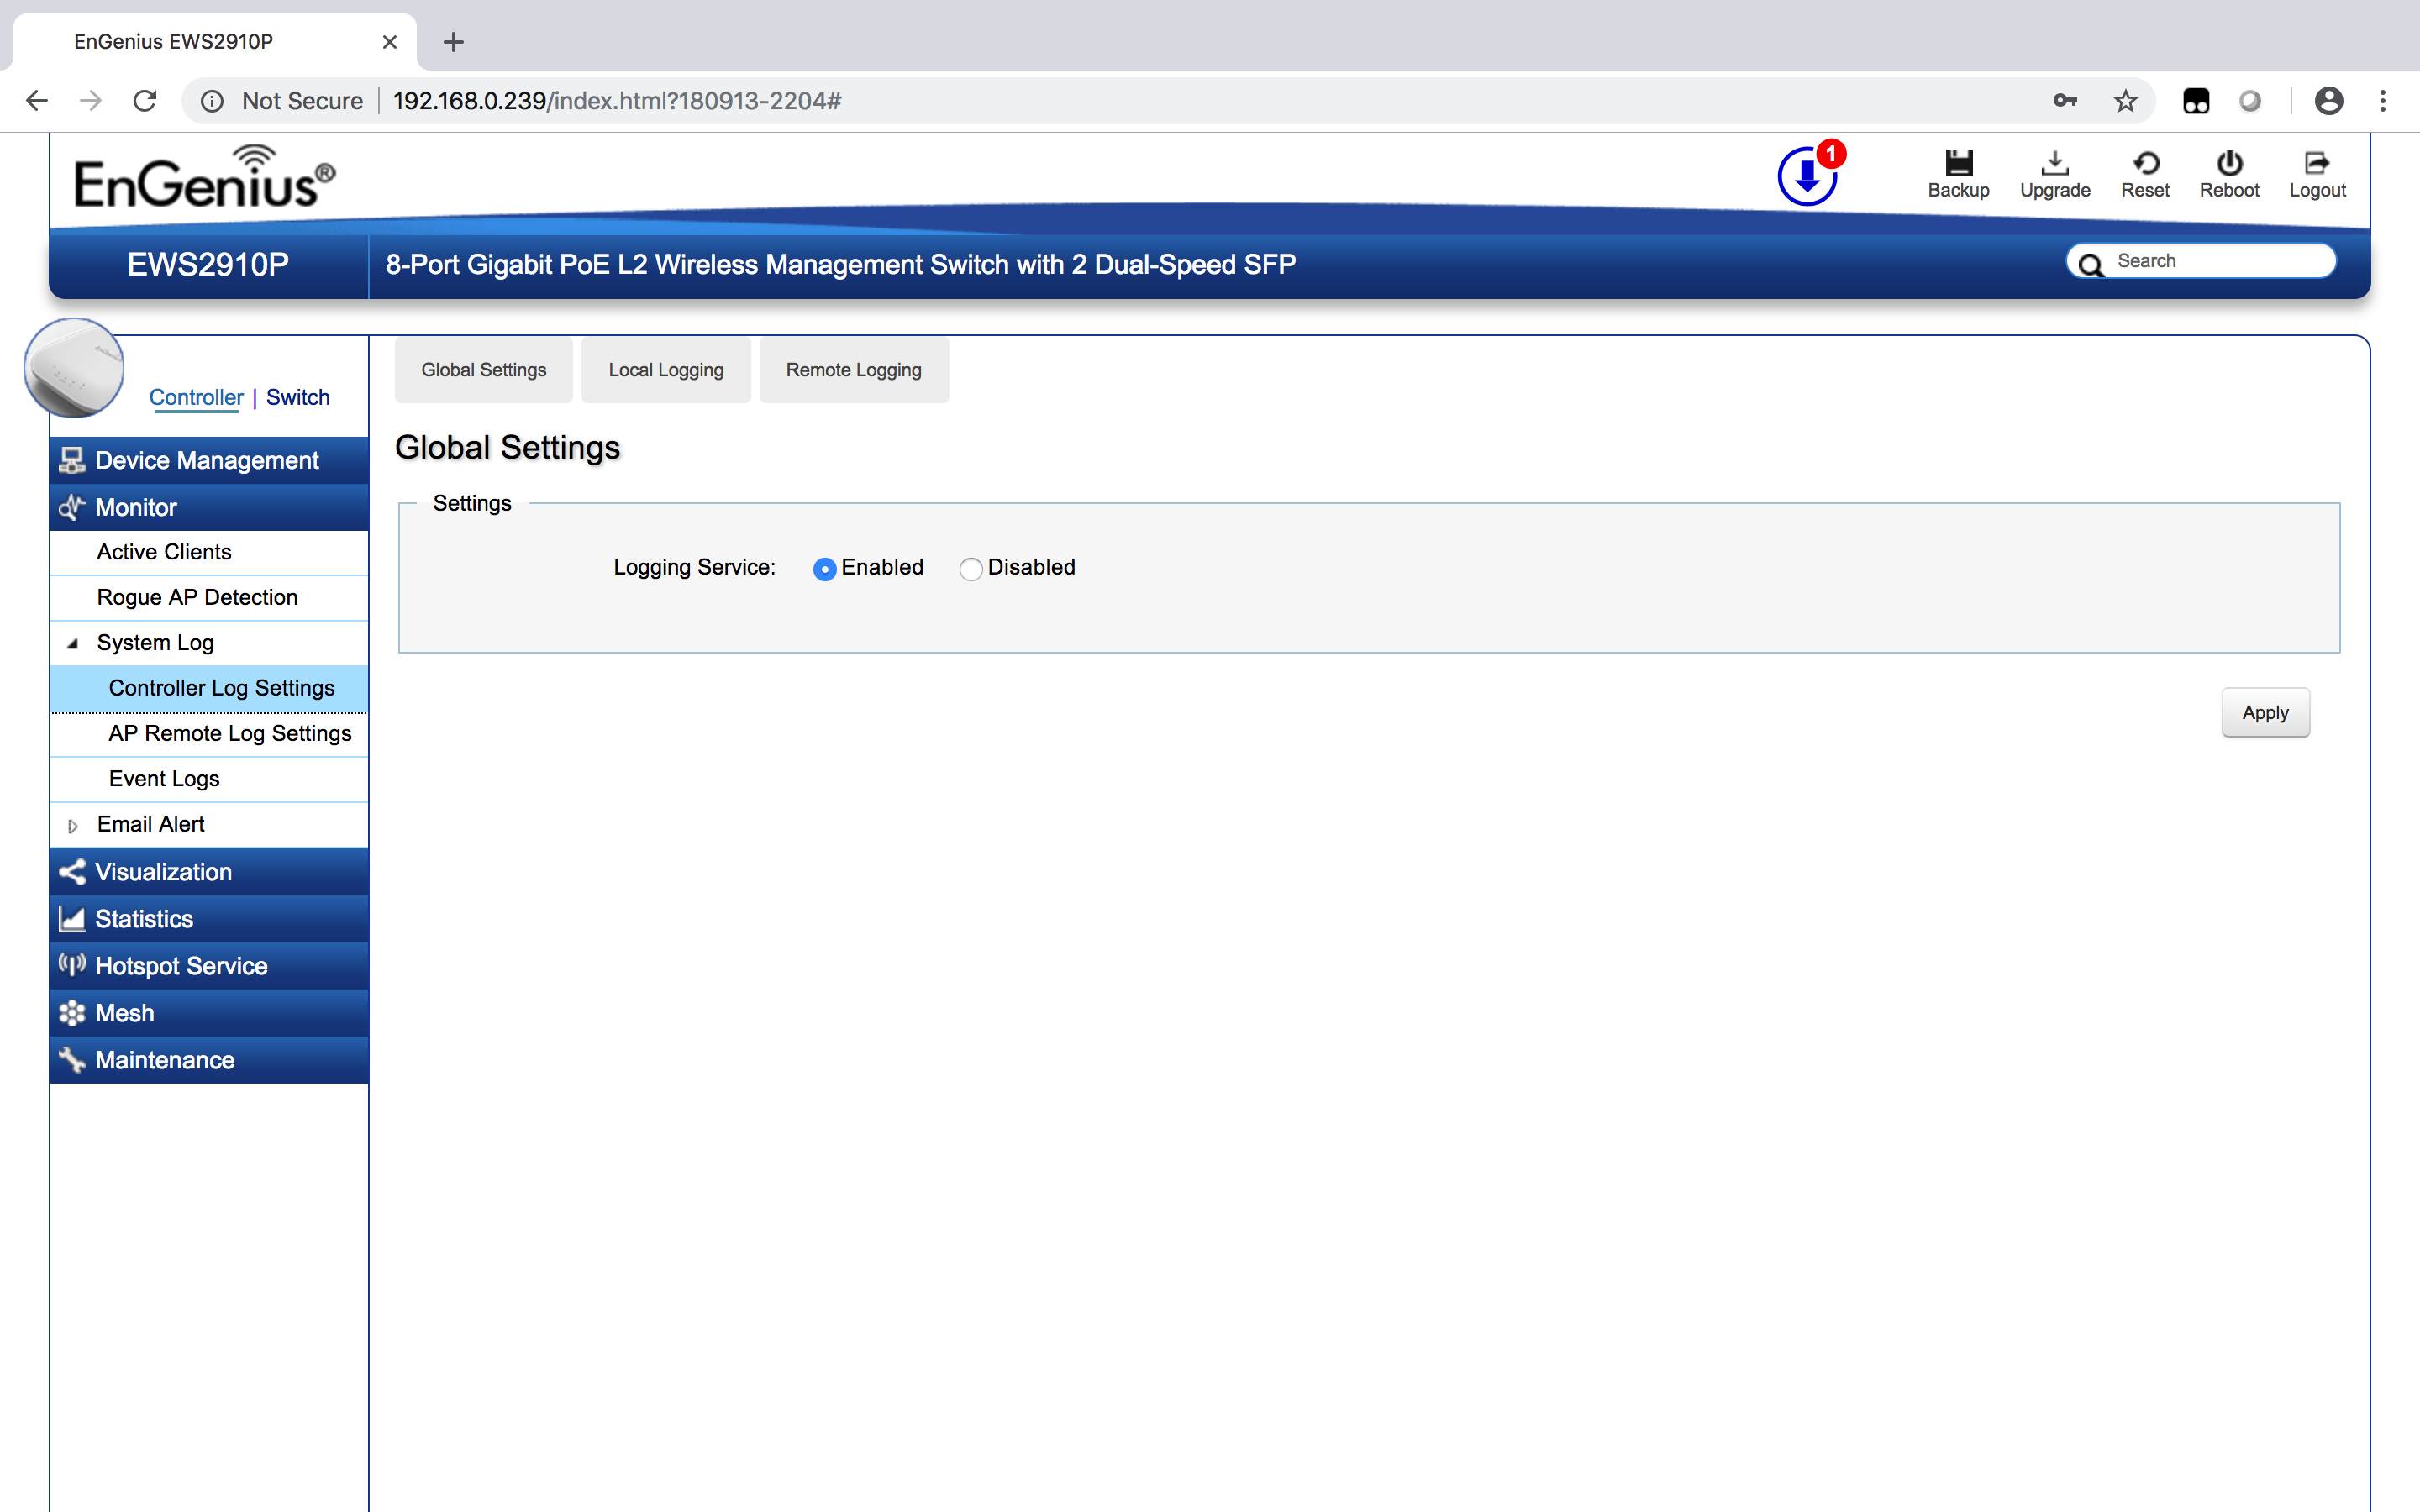
Task: Open Chrome three-dot menu
Action: [2383, 101]
